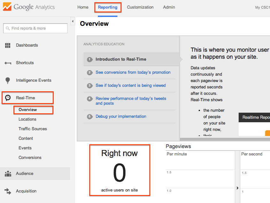
Task: Click the horizontal scrollbar under education panel
Action: point(224,139)
